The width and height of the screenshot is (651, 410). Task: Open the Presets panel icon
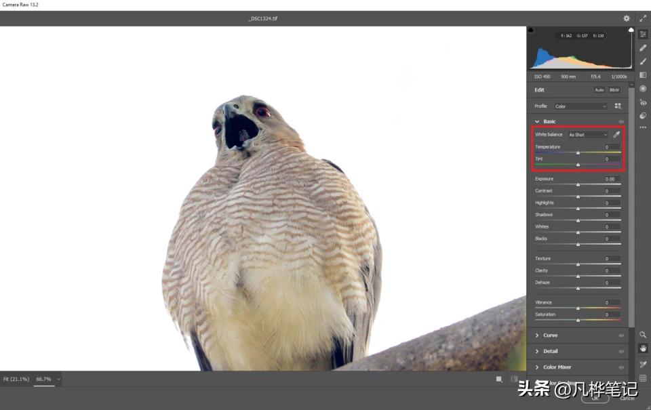(643, 116)
